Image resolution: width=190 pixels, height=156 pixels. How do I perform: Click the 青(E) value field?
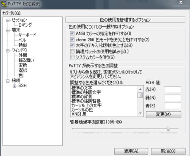coord(173,106)
